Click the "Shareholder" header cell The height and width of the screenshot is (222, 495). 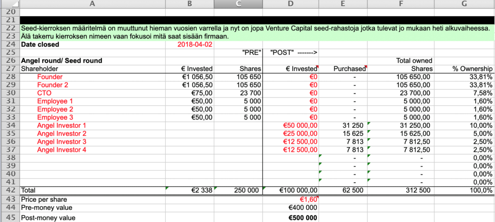point(92,69)
